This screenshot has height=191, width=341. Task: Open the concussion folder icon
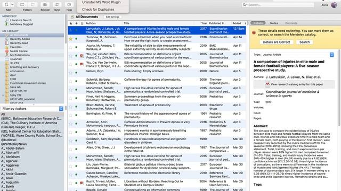coord(7,71)
